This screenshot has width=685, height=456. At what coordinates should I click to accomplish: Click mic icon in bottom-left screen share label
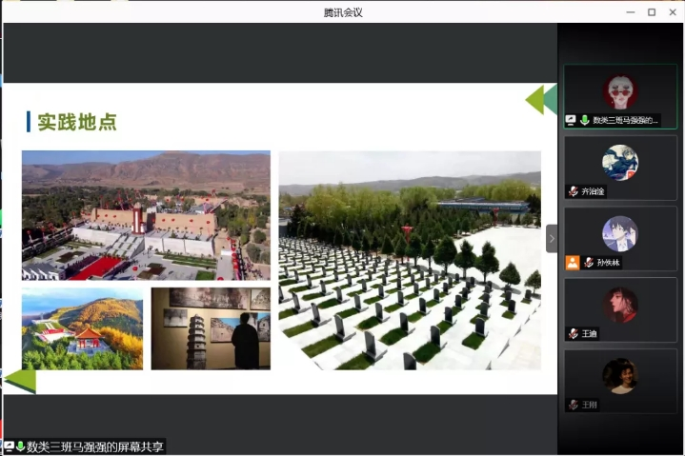click(20, 446)
